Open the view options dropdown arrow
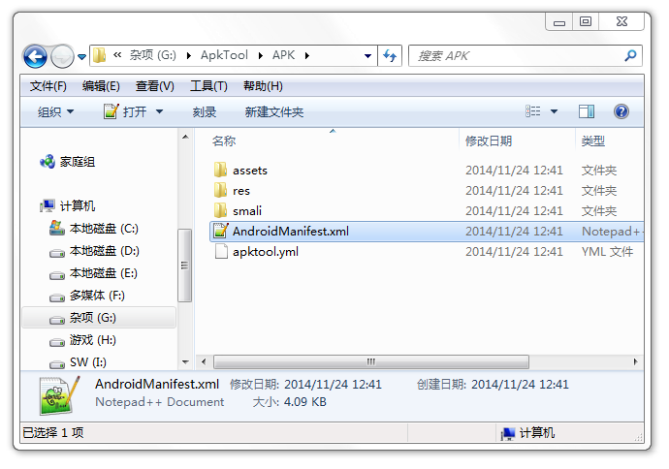The image size is (669, 469). tap(554, 111)
